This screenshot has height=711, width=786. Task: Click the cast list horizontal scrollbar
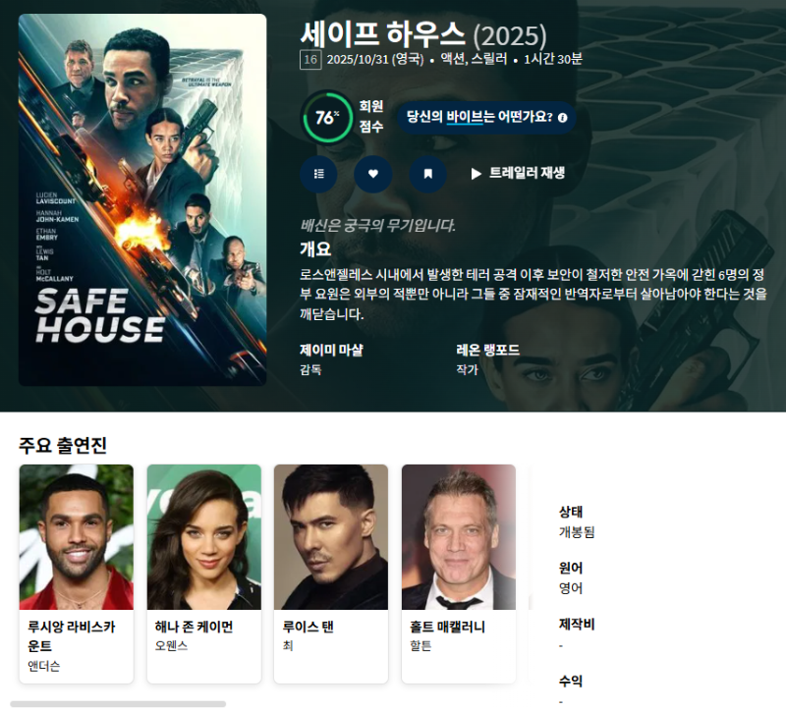click(118, 704)
